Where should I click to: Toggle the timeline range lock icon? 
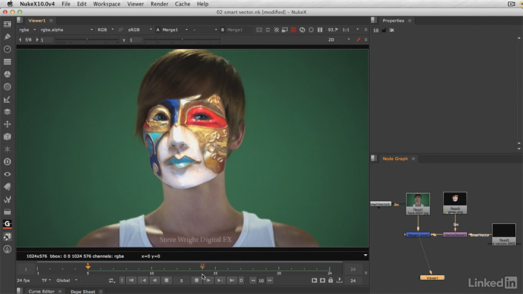click(x=330, y=280)
